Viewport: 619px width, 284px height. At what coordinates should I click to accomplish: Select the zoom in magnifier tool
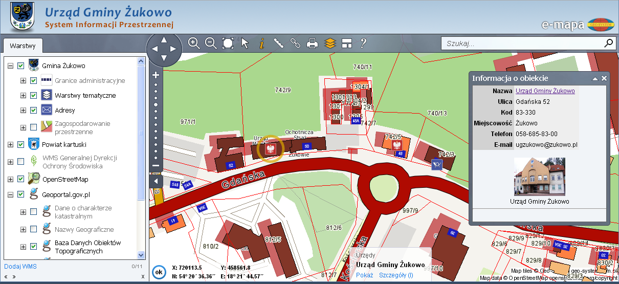193,43
